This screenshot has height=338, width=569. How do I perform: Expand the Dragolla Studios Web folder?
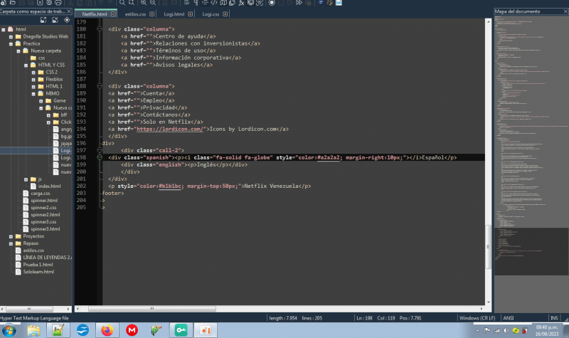pyautogui.click(x=11, y=36)
